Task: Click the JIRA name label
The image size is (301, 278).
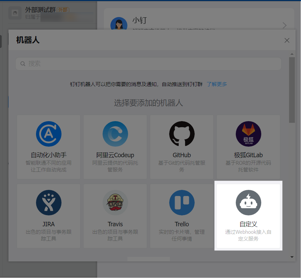Action: [x=49, y=224]
